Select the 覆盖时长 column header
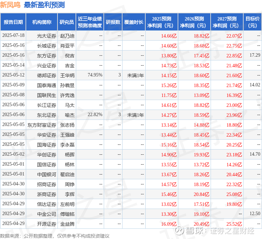Image resolution: width=262 pixels, height=239 pixels. coord(134,22)
